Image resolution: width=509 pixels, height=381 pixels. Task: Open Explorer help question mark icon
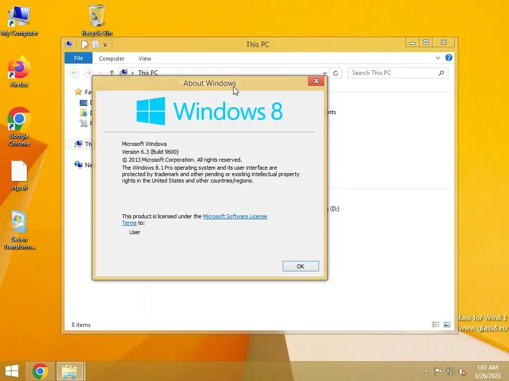(449, 58)
